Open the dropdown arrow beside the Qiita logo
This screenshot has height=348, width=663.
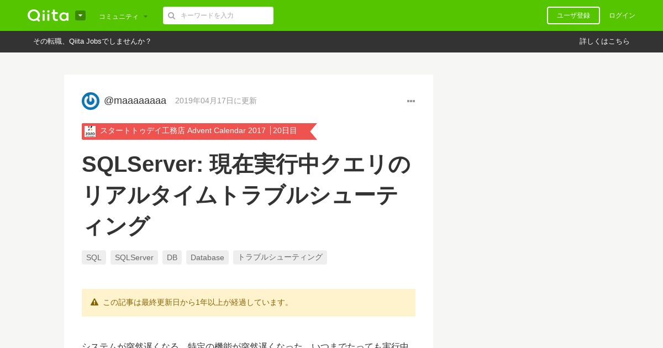(80, 15)
